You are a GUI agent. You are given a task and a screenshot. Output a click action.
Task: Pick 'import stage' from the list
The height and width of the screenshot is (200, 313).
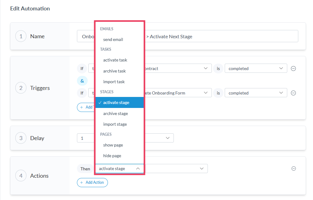pos(115,124)
